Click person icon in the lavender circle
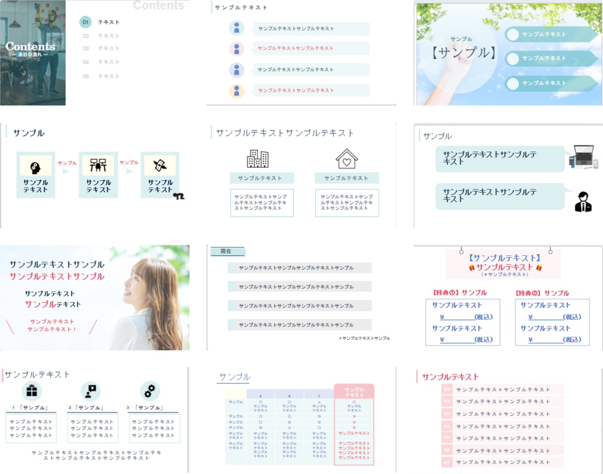Screen dimensions: 603x474 point(237,70)
